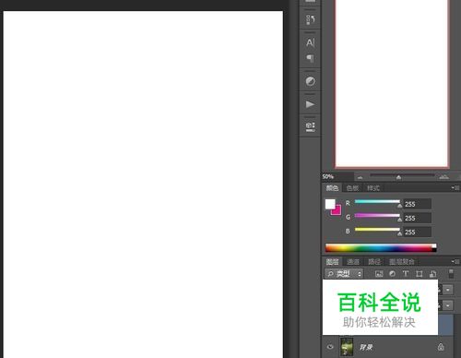Click black swatch at spectrum ramp end
The width and height of the screenshot is (461, 358).
point(434,250)
